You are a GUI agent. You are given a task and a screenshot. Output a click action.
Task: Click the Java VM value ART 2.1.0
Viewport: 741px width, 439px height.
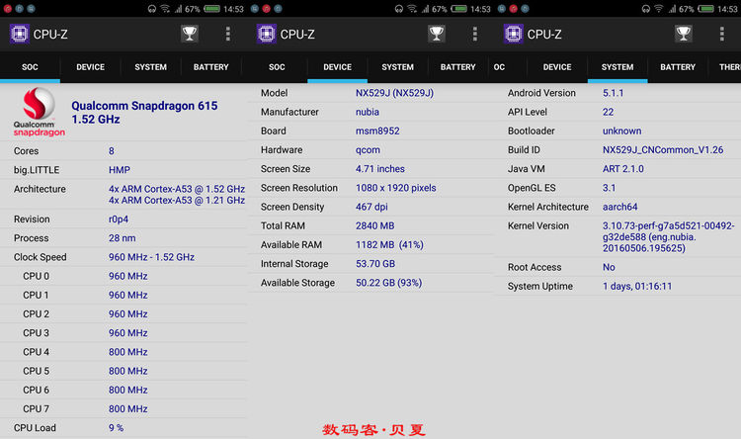click(x=622, y=169)
